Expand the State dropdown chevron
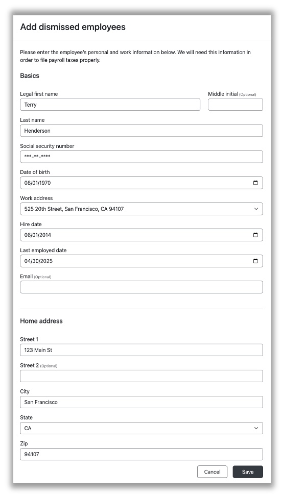 click(x=256, y=428)
